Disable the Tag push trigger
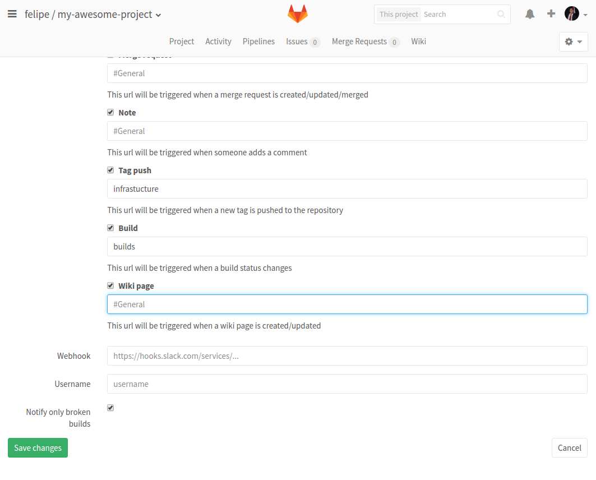Screen dimensions: 596x480 point(110,169)
